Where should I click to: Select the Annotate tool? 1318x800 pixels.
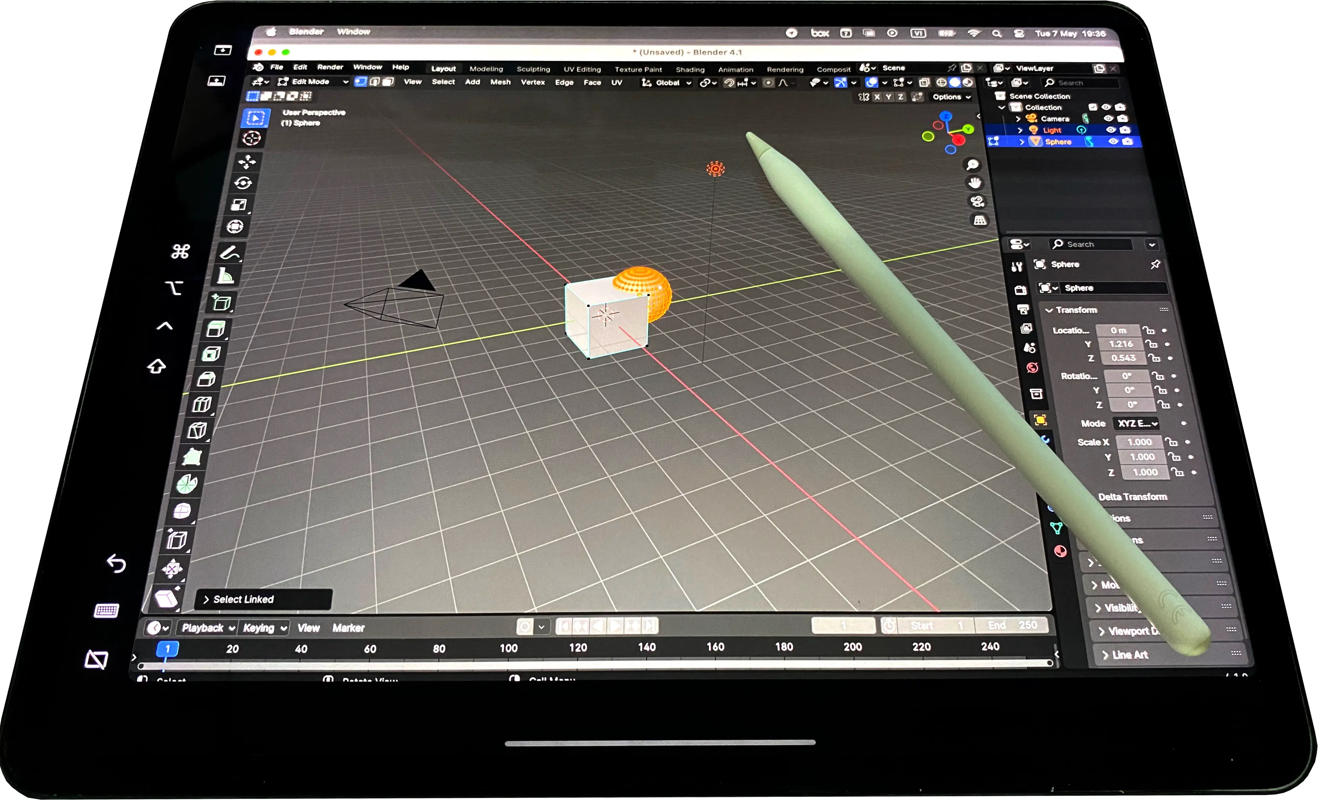tap(231, 252)
